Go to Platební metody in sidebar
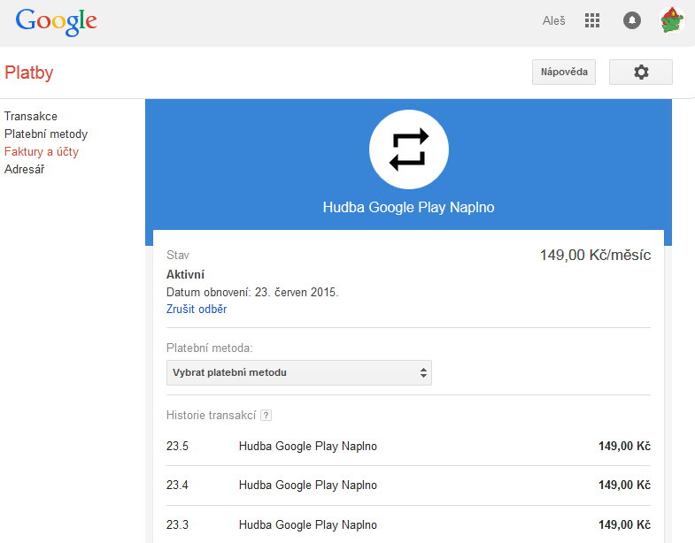Screen dimensions: 695x543 point(46,134)
